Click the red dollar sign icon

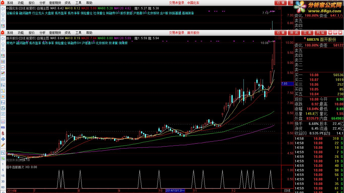3,133
